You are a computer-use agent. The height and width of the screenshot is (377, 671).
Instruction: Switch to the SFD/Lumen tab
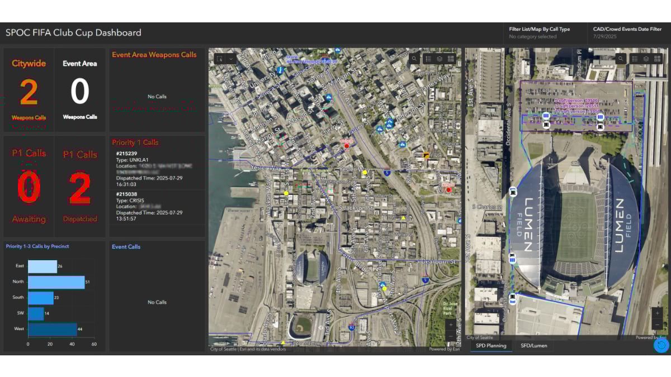tap(533, 346)
